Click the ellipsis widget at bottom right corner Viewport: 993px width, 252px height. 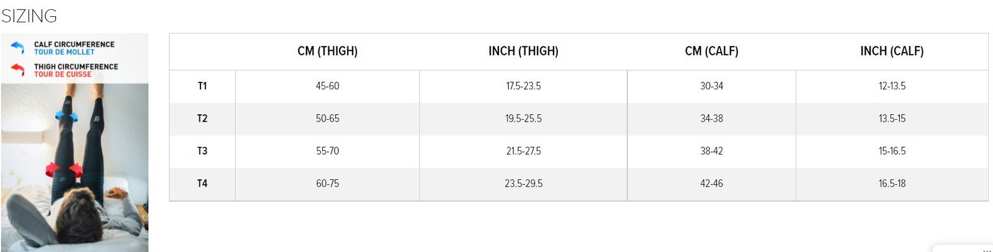[x=987, y=250]
